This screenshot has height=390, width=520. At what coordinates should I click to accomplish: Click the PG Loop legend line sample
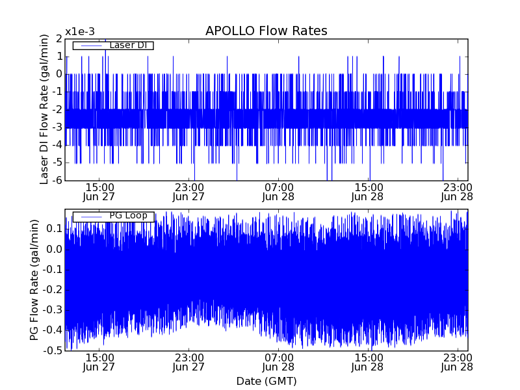point(91,217)
